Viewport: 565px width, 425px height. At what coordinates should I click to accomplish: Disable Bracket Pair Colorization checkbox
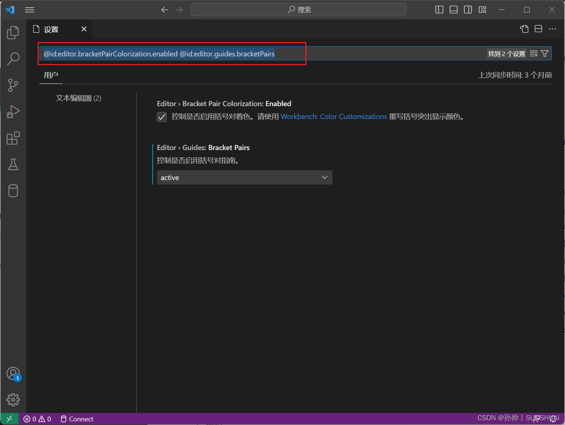point(162,117)
